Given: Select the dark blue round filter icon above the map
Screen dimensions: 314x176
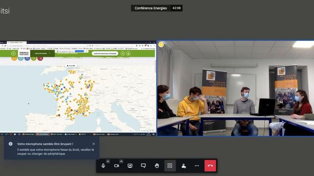Looking at the screenshot, I should pos(27,58).
